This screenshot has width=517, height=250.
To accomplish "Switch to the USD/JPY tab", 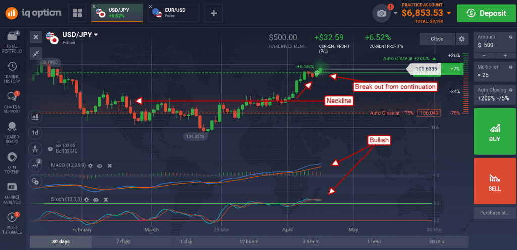I will click(x=117, y=13).
